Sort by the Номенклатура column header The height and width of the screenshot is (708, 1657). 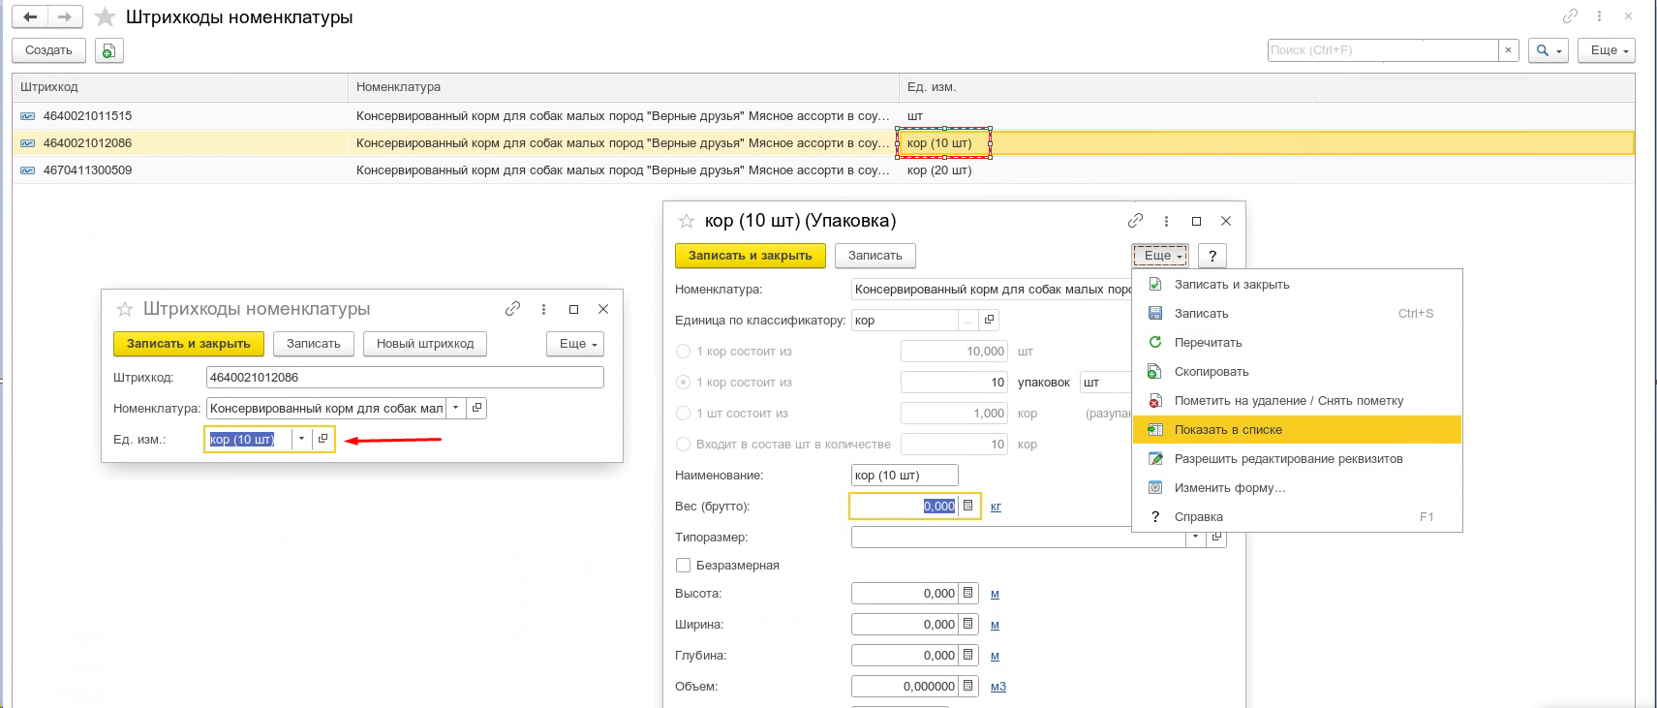(624, 87)
